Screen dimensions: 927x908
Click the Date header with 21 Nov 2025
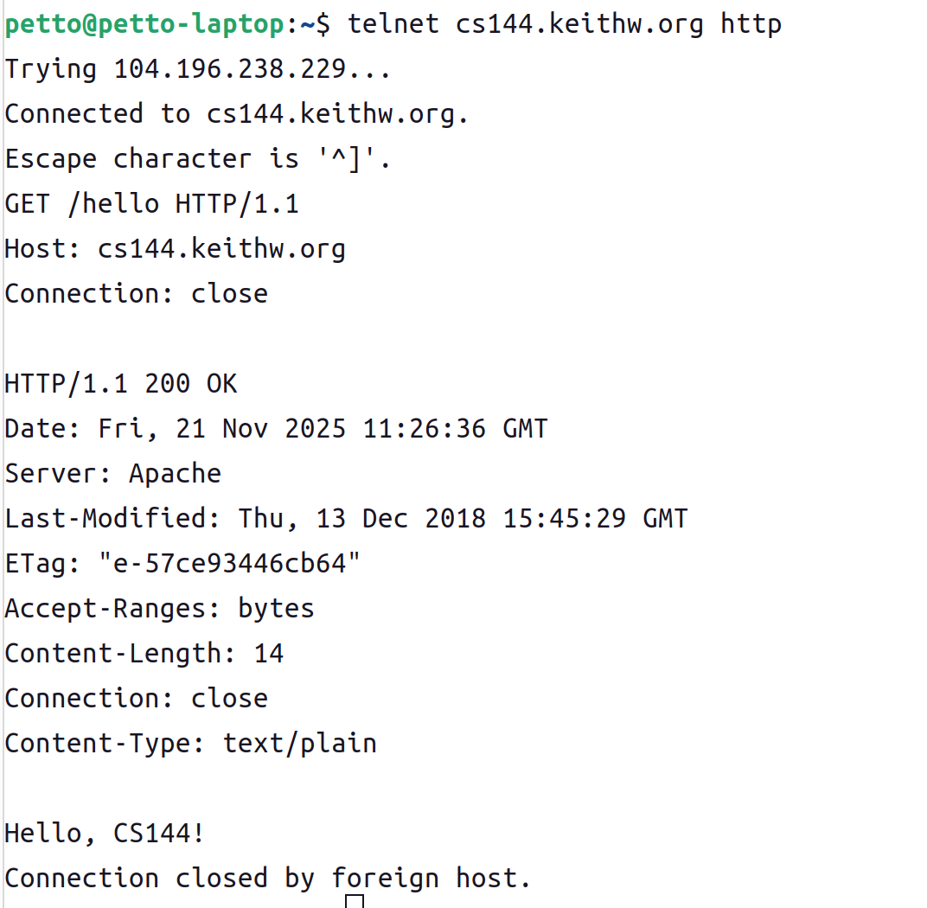(276, 428)
